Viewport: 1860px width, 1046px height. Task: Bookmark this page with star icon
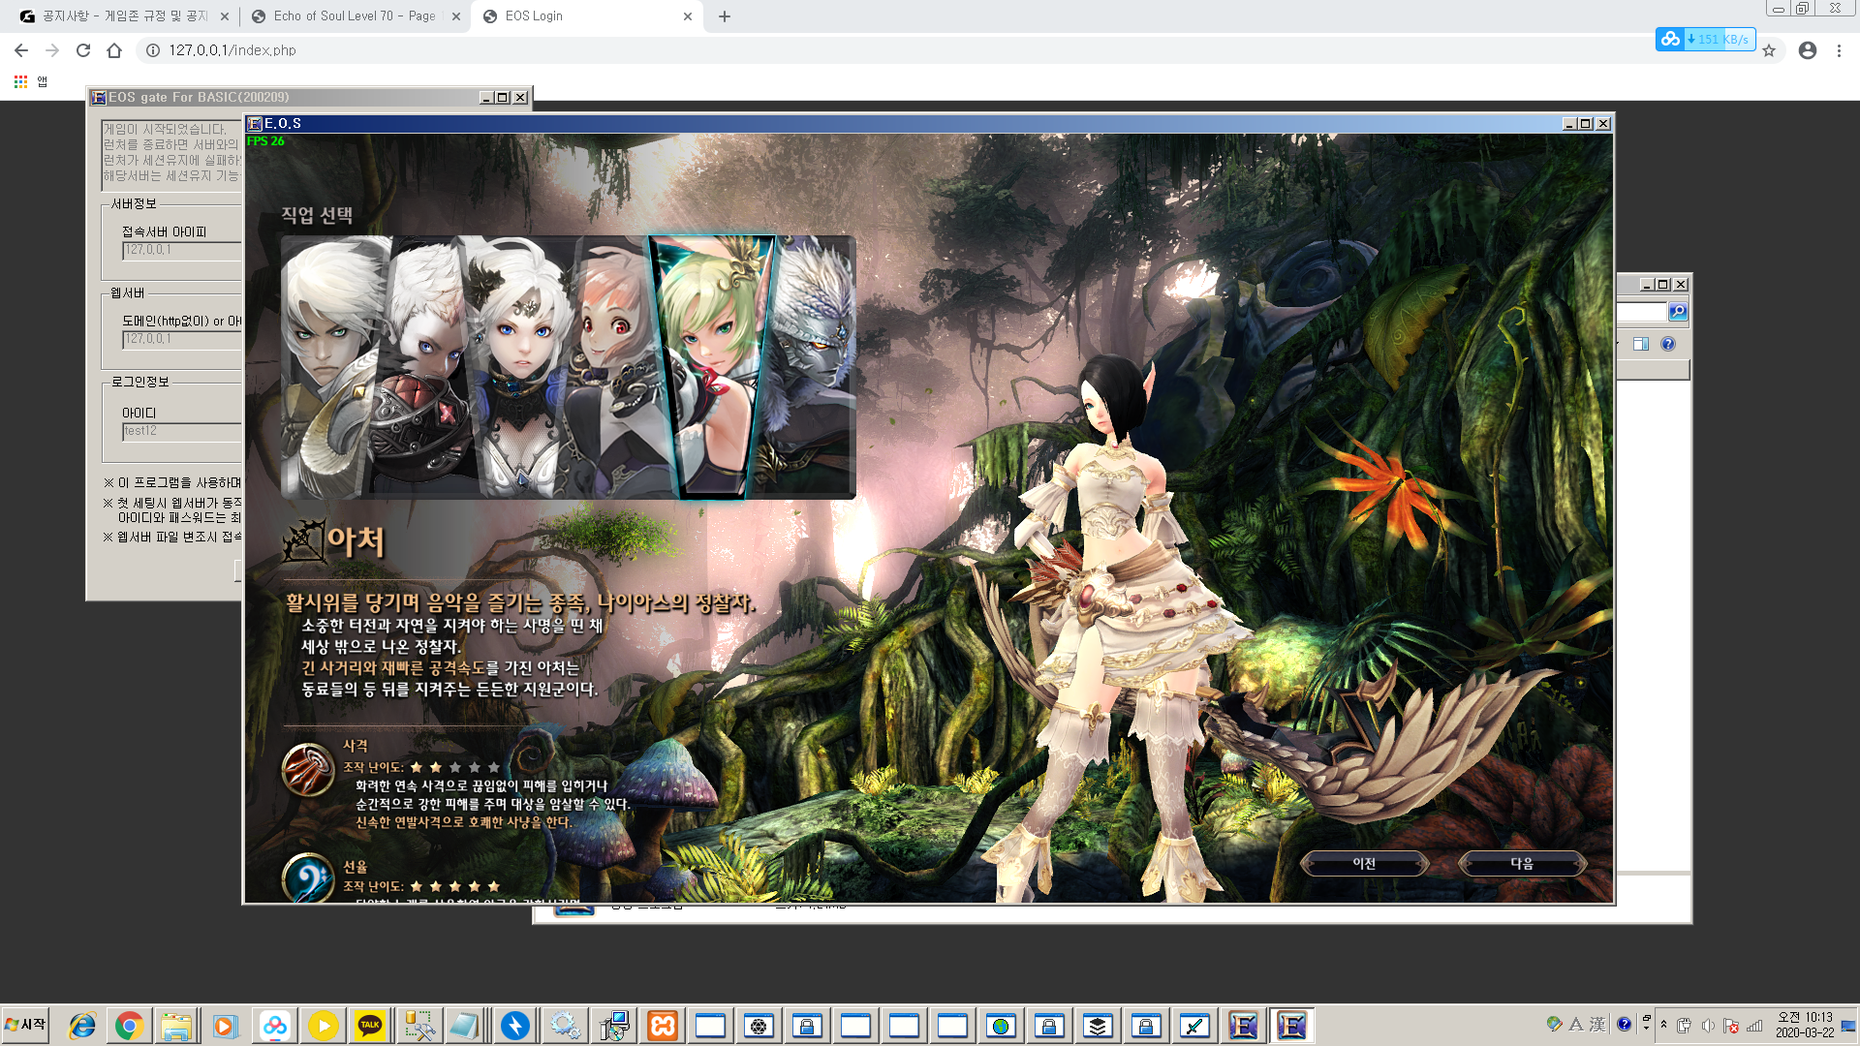(x=1769, y=50)
